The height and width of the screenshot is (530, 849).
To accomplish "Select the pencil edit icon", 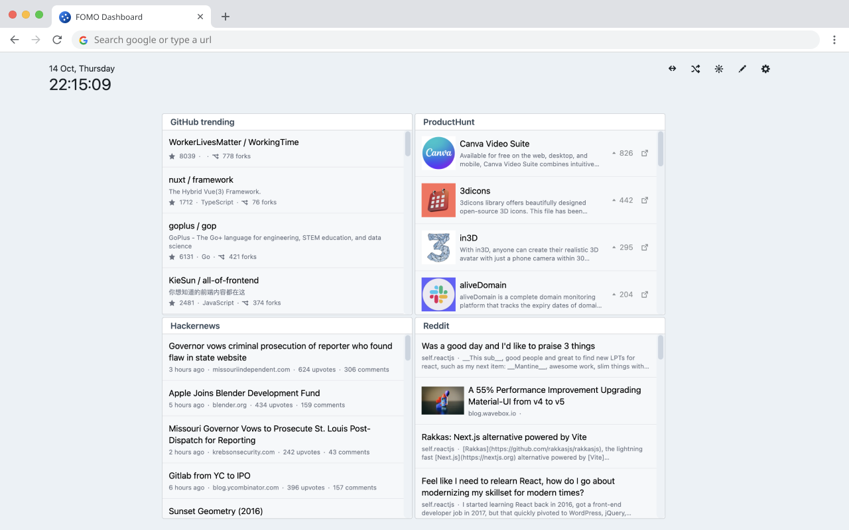I will tap(742, 68).
